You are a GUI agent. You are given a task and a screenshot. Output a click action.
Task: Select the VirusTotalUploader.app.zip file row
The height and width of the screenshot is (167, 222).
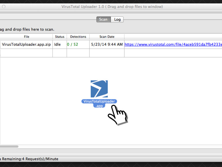pos(111,44)
